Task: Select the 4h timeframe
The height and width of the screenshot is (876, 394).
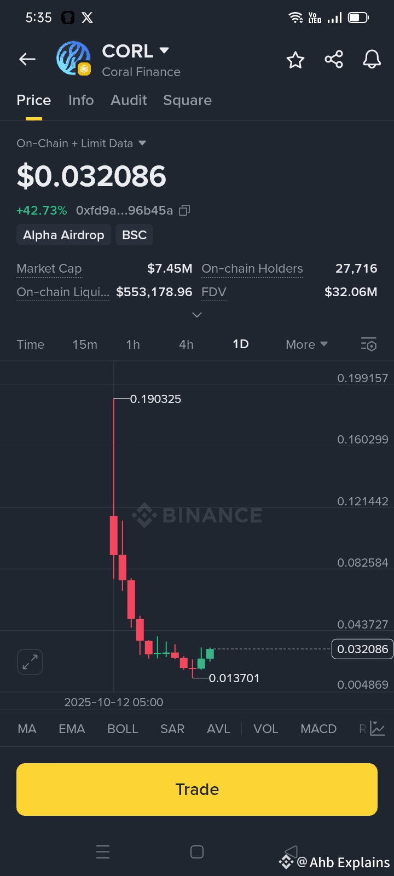Action: (x=186, y=344)
